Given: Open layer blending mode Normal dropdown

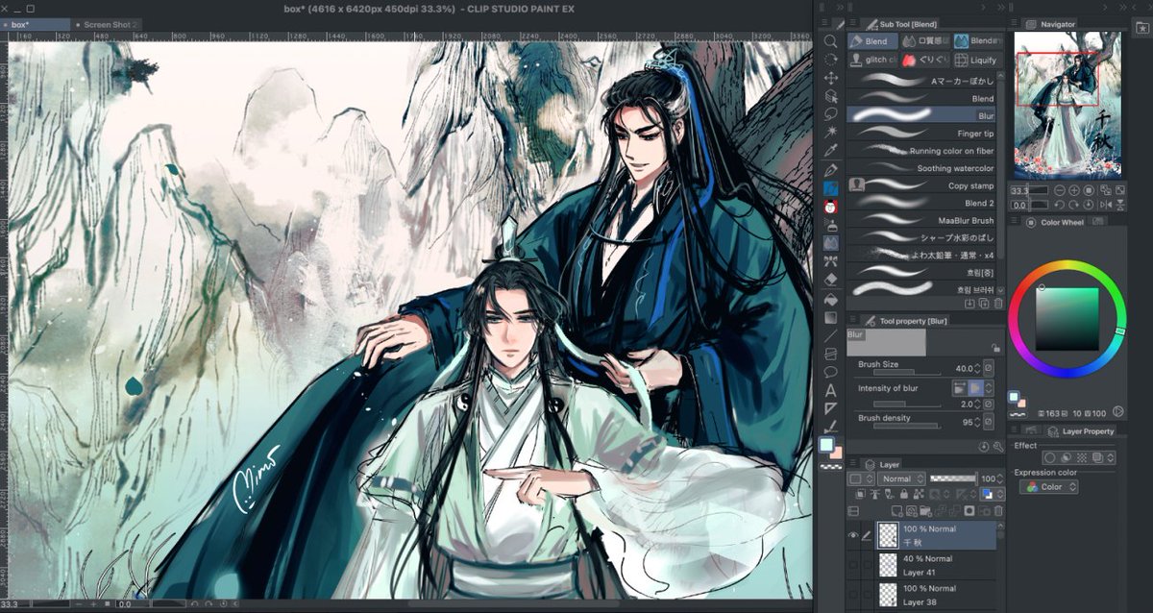Looking at the screenshot, I should [x=900, y=478].
